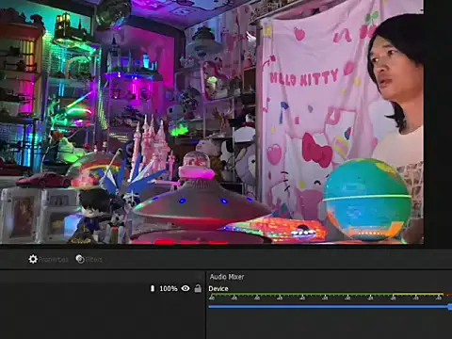Select the webcam source in the preview

point(212,121)
